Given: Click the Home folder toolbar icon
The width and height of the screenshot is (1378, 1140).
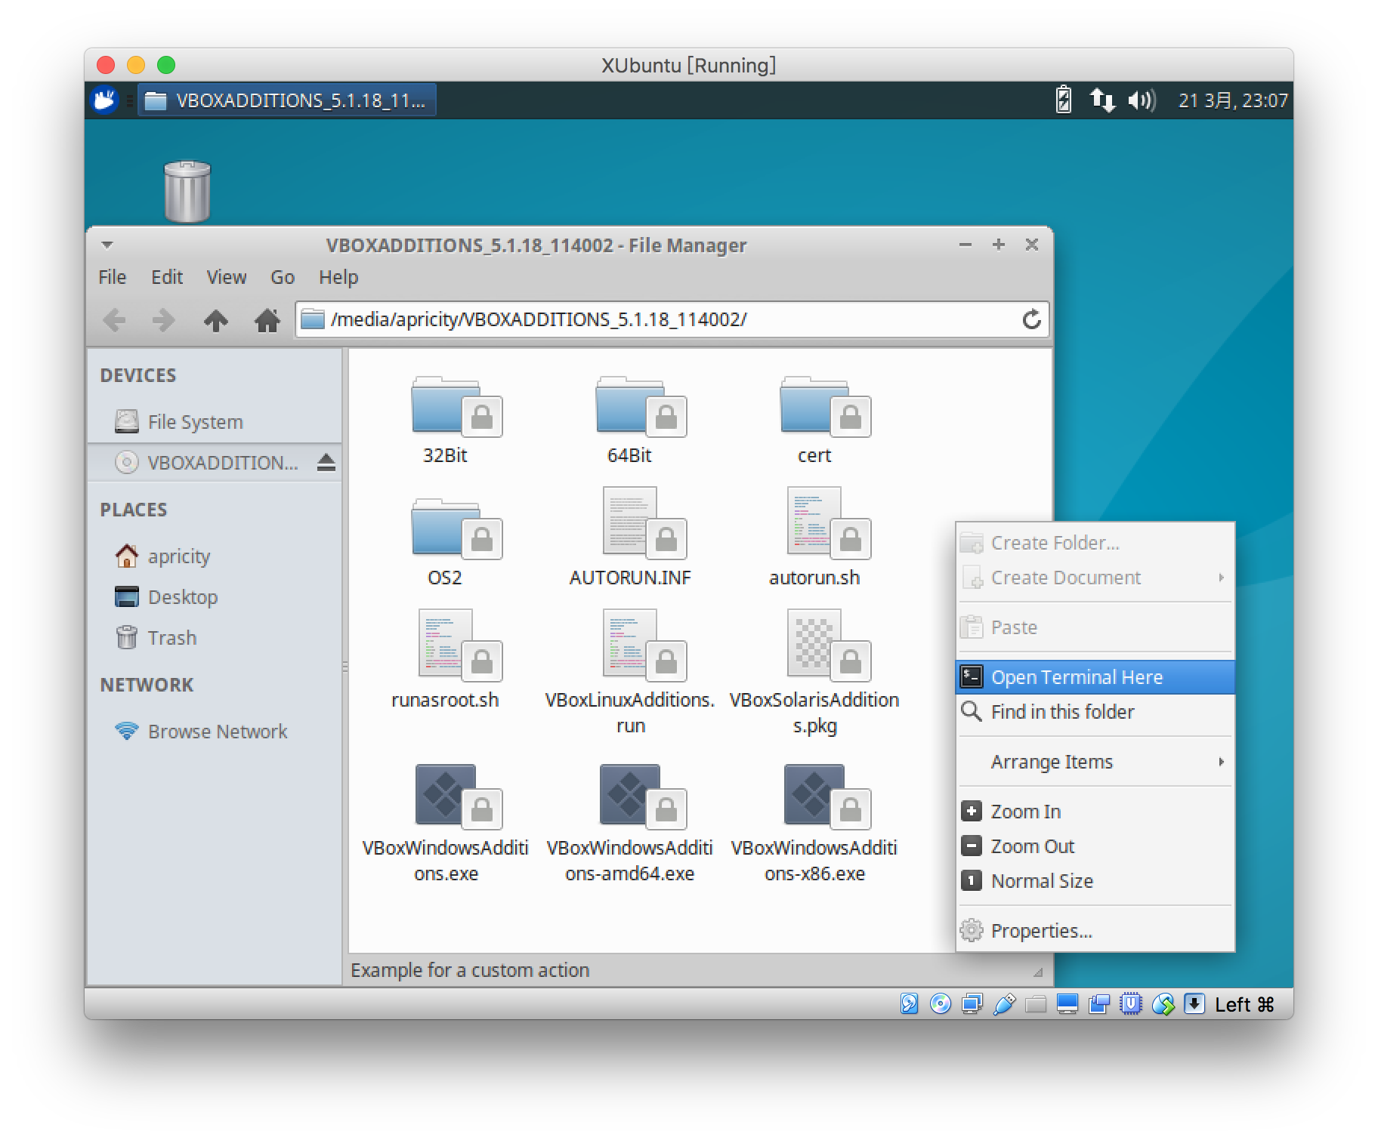Looking at the screenshot, I should (x=267, y=320).
